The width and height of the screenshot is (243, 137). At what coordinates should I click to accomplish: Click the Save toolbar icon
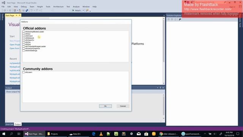[24, 10]
